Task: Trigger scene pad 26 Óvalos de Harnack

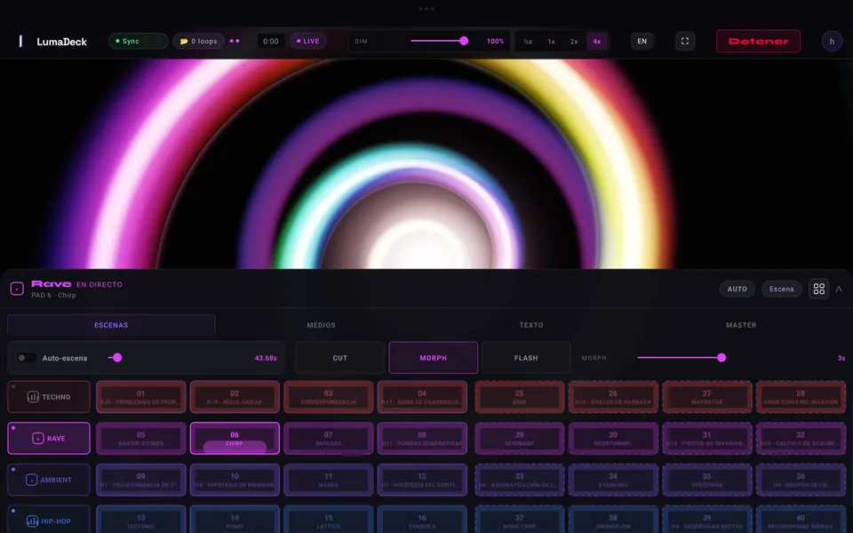Action: [613, 397]
